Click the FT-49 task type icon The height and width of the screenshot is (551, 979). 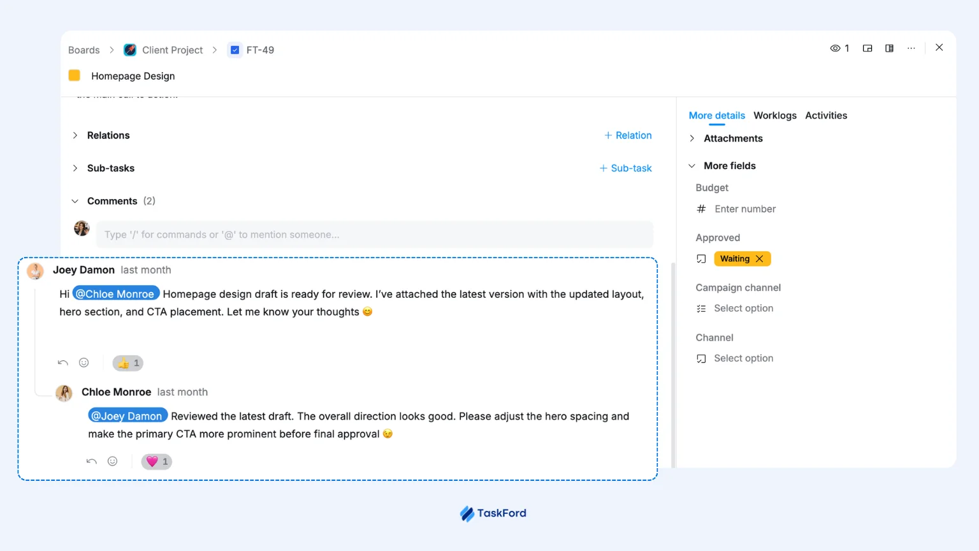235,50
